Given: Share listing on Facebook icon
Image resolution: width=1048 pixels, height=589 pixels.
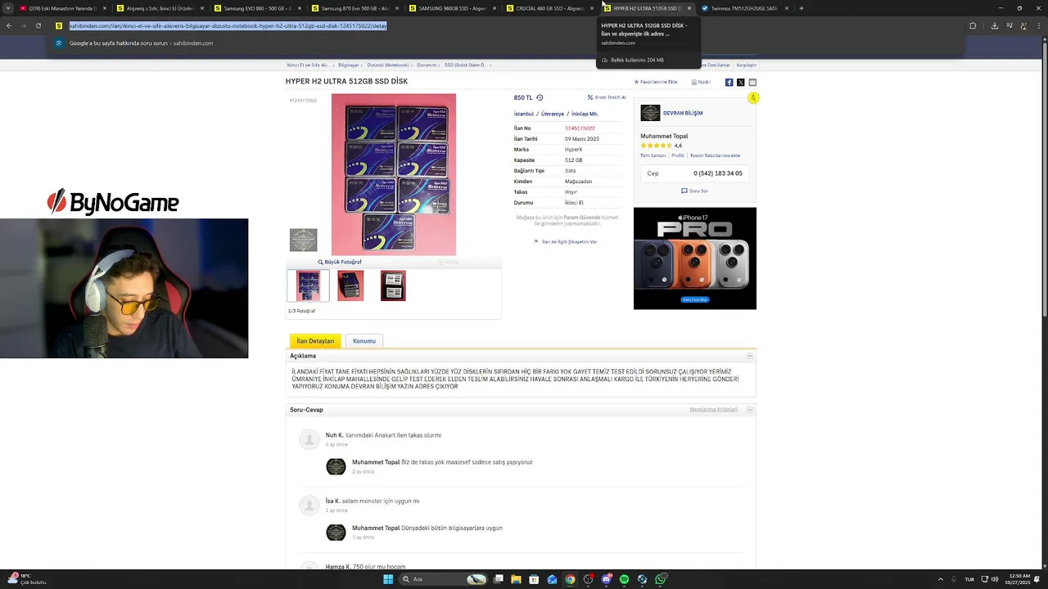Looking at the screenshot, I should tap(729, 82).
